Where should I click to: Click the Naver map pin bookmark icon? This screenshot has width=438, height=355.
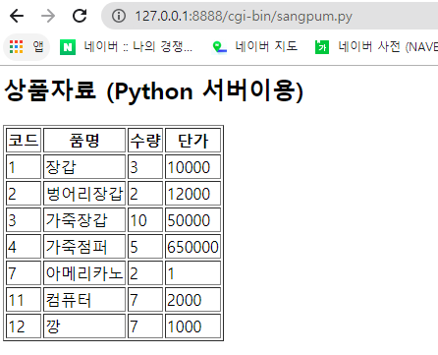(x=219, y=47)
